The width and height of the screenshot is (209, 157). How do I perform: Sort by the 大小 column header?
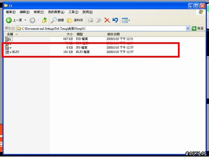click(x=62, y=34)
